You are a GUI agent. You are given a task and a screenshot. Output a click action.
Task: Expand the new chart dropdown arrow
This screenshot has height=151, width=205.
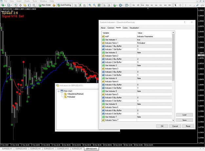5,5
